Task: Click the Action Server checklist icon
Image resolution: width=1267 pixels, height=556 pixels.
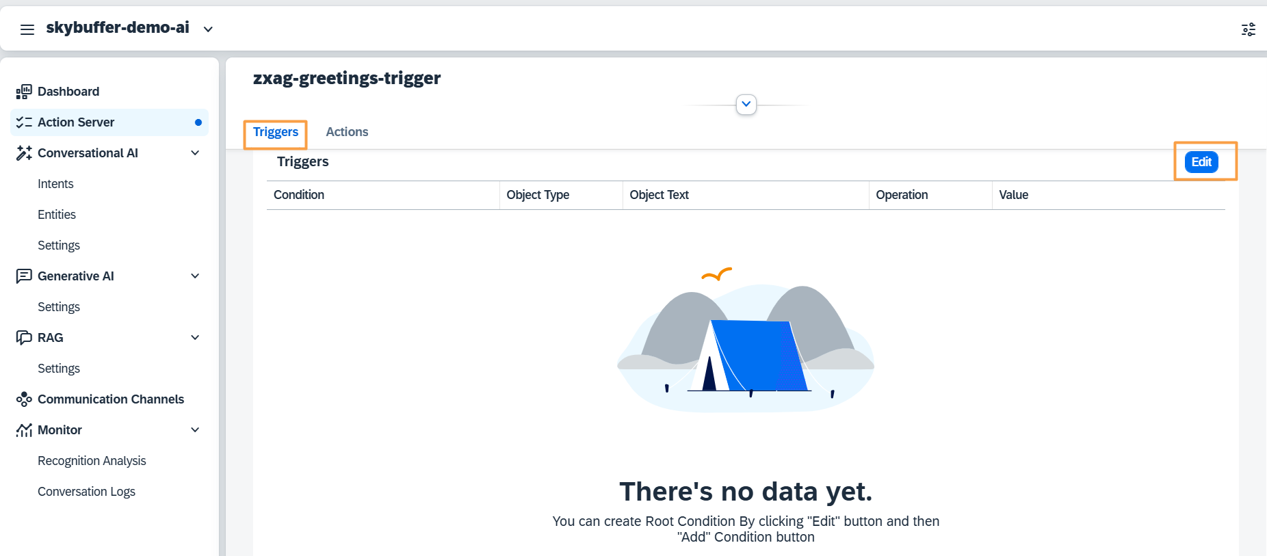Action: (24, 122)
